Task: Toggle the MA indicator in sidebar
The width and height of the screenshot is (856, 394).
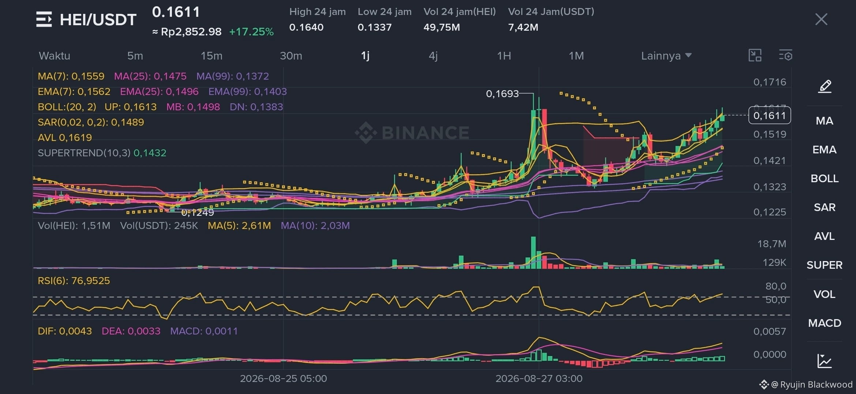Action: pos(825,121)
